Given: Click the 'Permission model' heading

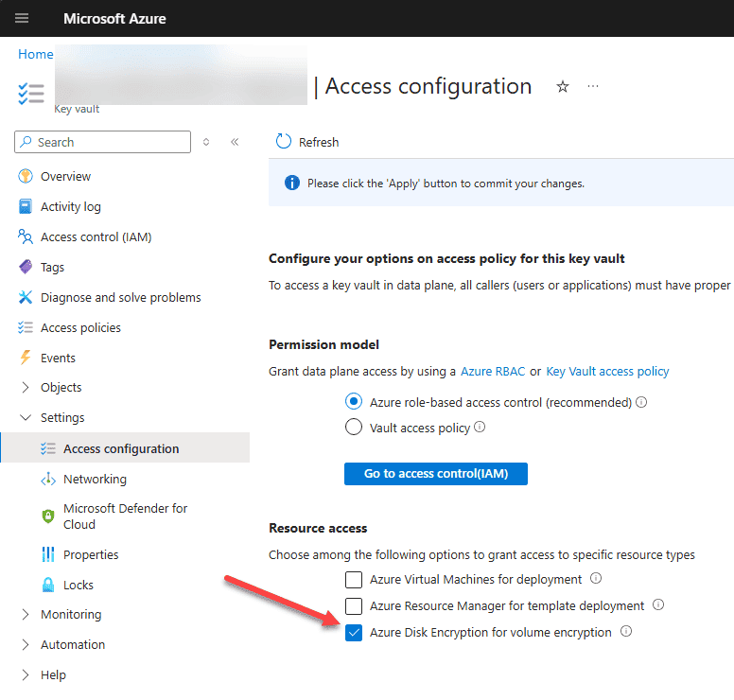Looking at the screenshot, I should pos(323,344).
